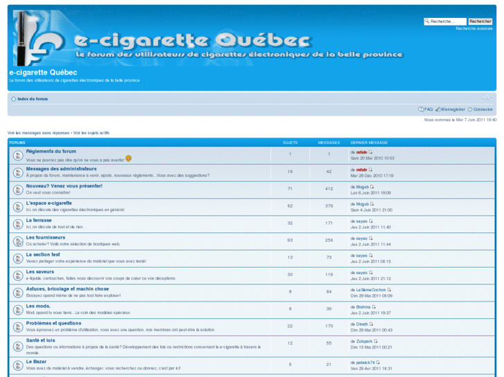The height and width of the screenshot is (377, 504).
Task: Click the forum icon beside Santé et lois
Action: point(18,347)
